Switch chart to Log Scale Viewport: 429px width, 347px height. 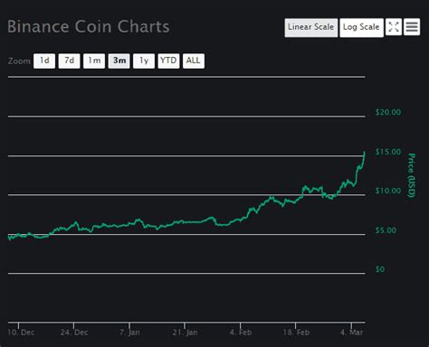pyautogui.click(x=361, y=27)
